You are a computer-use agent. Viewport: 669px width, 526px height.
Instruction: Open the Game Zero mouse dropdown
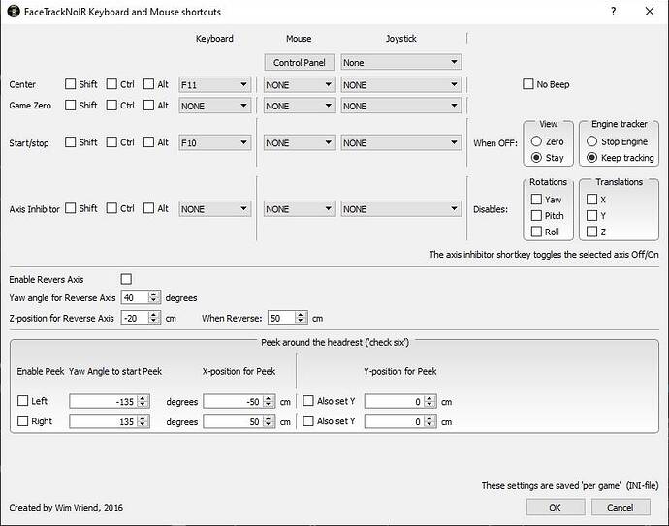click(x=299, y=106)
